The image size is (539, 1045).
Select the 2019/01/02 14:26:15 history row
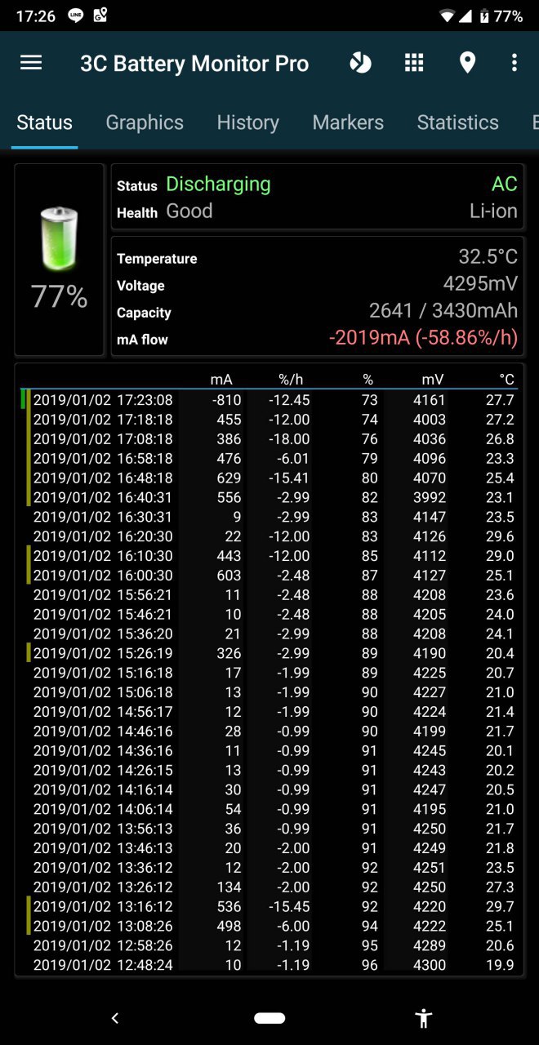[269, 771]
